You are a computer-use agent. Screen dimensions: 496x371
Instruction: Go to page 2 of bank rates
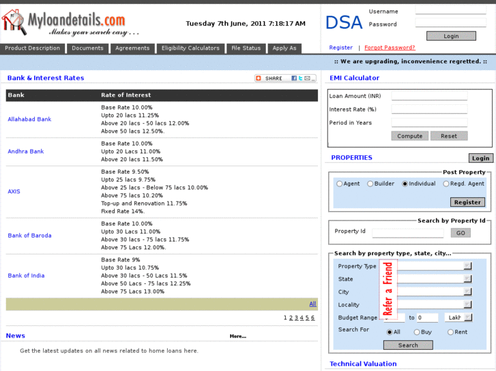point(291,318)
